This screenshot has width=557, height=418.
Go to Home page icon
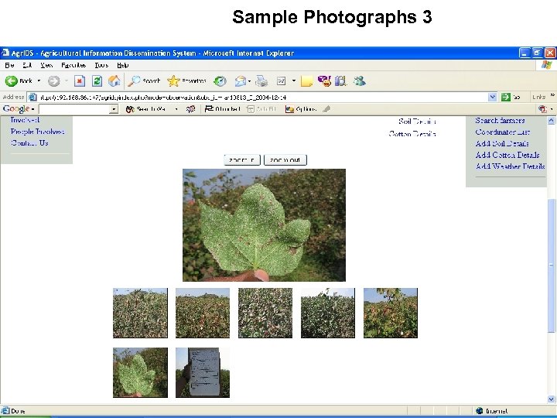pyautogui.click(x=114, y=81)
